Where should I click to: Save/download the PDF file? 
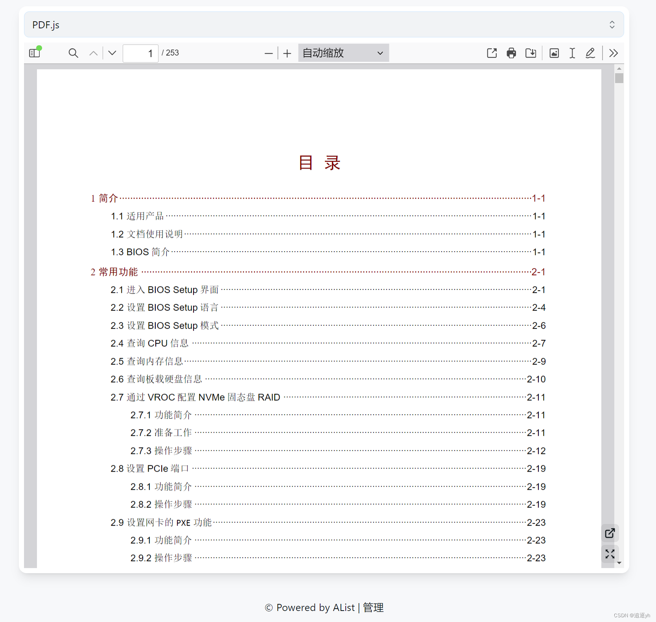coord(531,53)
